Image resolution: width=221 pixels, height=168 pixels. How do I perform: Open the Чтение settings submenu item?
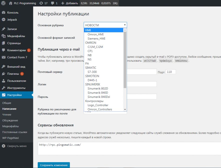pyautogui.click(x=7, y=115)
